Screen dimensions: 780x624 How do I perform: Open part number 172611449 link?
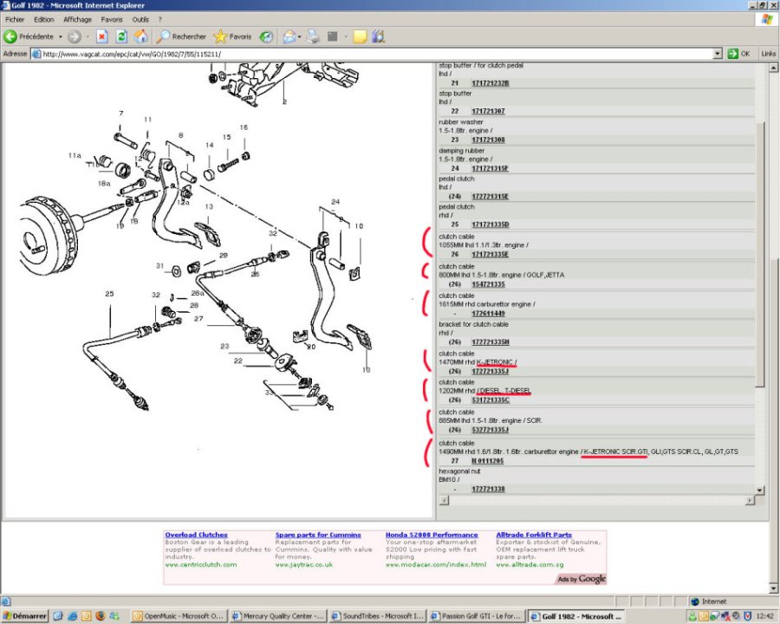click(488, 314)
